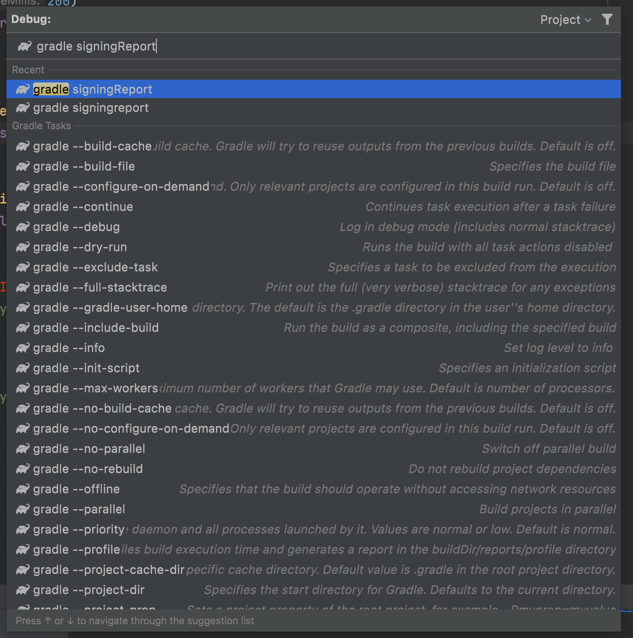This screenshot has width=633, height=638.
Task: Click the 'Switch off parallel build' description
Action: click(x=549, y=449)
